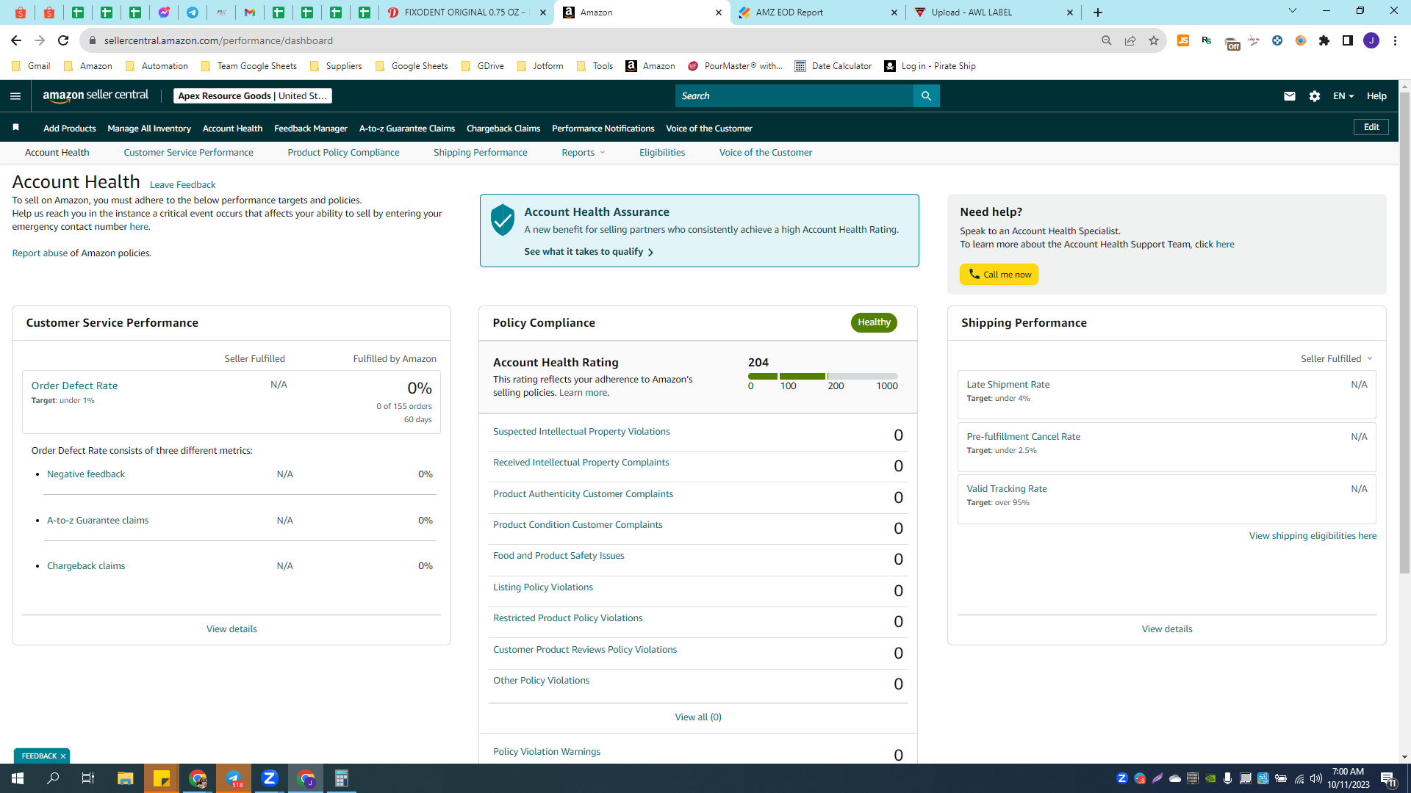Switch to the Upload - AWL LABEL tab
Screen dimensions: 1411x793
click(992, 12)
